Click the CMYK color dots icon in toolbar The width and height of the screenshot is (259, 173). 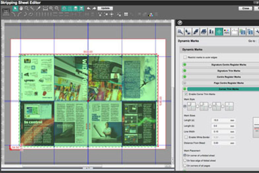pos(150,14)
